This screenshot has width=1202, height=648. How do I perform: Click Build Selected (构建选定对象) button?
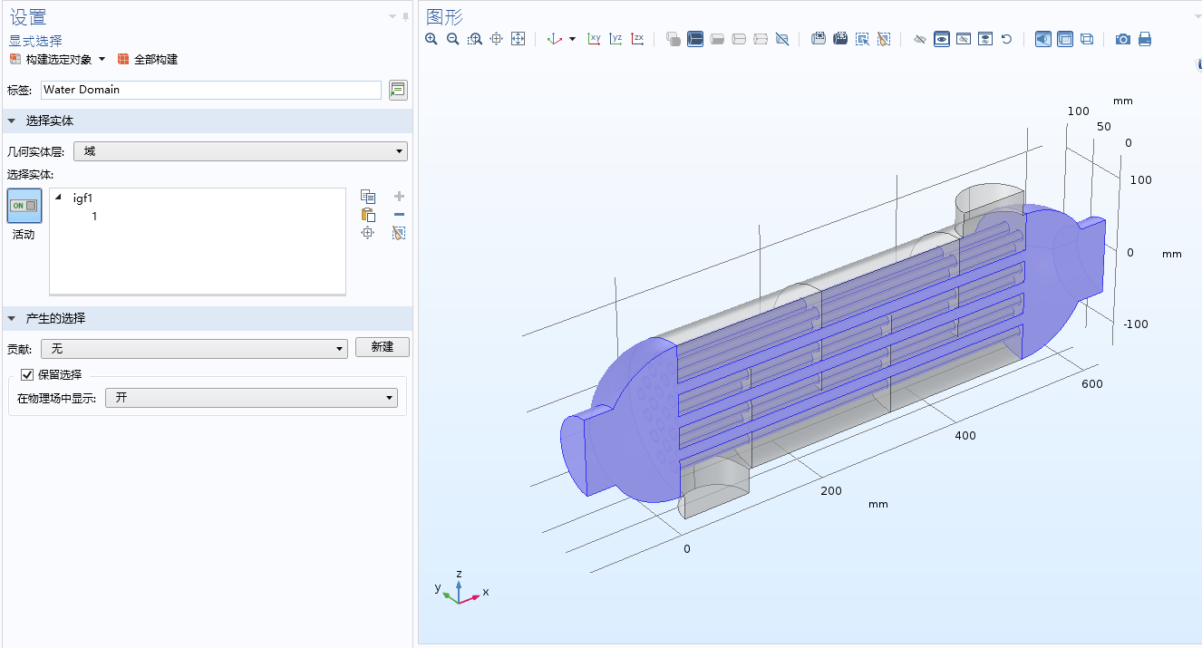(x=51, y=59)
